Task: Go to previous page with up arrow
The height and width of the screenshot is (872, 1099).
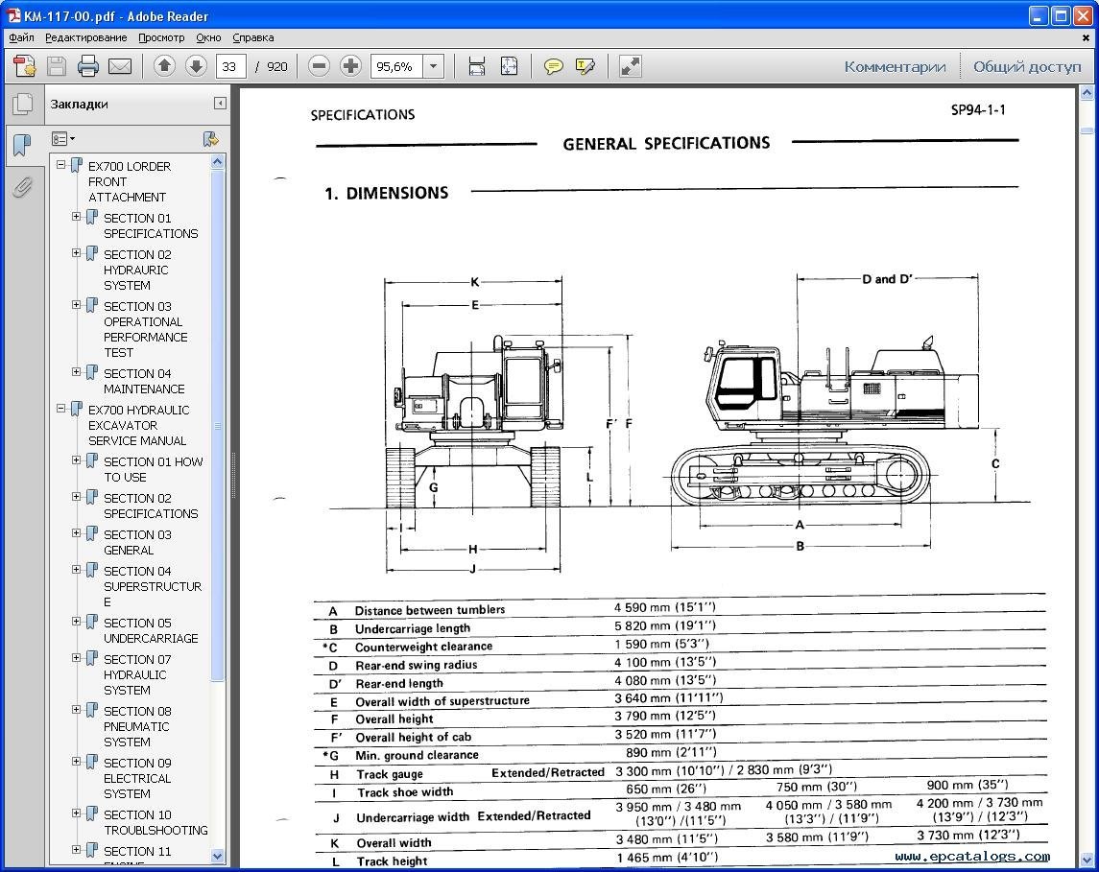Action: pyautogui.click(x=164, y=66)
